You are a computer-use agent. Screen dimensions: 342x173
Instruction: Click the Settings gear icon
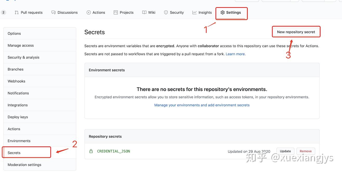tap(222, 12)
